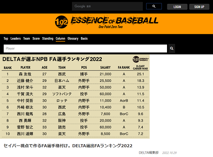This screenshot has height=157, width=213.
Task: Open the Glossary menu item
Action: 73,38
